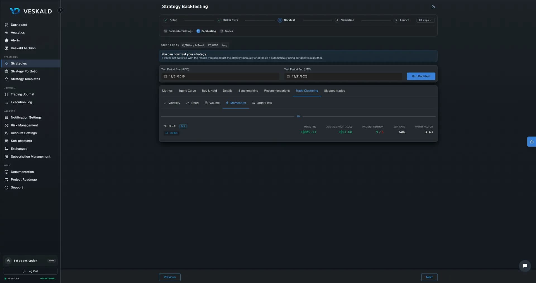This screenshot has height=283, width=536.
Task: Click the end date calendar icon
Action: click(288, 76)
